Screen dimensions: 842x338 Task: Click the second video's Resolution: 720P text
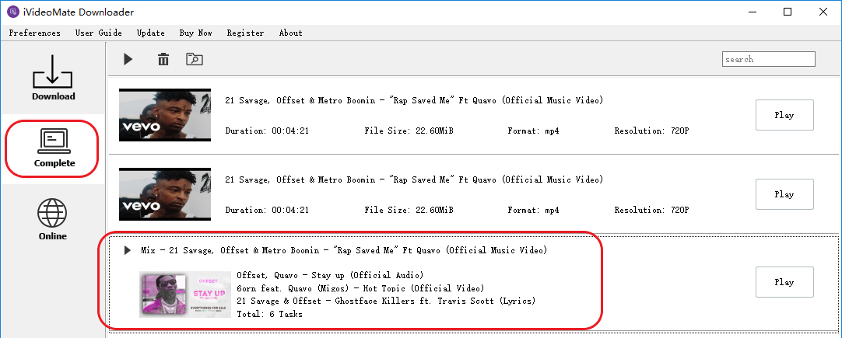click(x=651, y=210)
